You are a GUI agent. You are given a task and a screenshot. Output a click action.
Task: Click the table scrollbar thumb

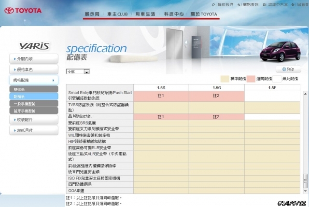pyautogui.click(x=306, y=181)
